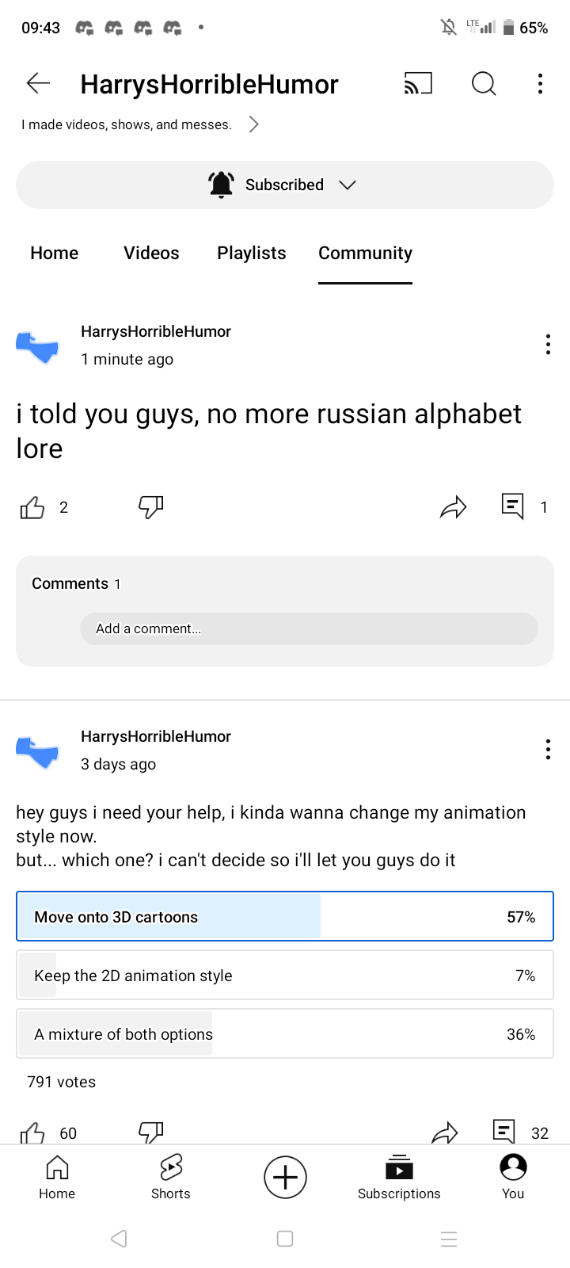Expand the channel description chevron
Screen dimensions: 570x1268
click(253, 124)
